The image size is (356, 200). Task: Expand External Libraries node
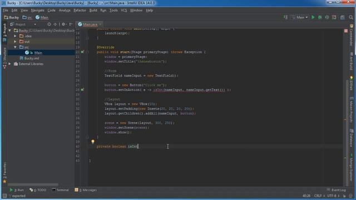[10, 64]
